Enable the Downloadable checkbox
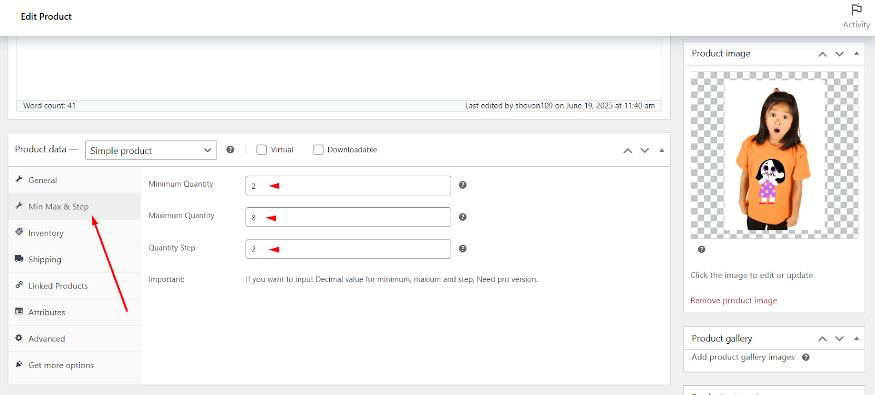The height and width of the screenshot is (395, 875). pos(318,150)
